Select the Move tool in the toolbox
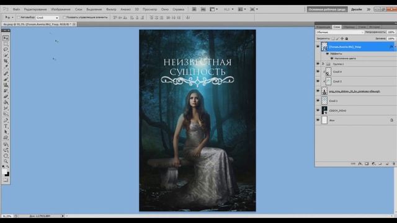This screenshot has width=397, height=223. pyautogui.click(x=6, y=38)
